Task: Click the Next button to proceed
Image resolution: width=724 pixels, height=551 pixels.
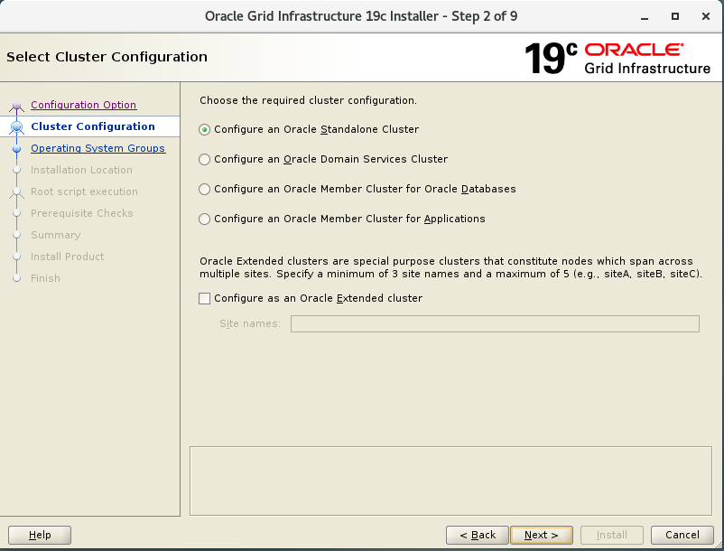Action: [x=541, y=535]
